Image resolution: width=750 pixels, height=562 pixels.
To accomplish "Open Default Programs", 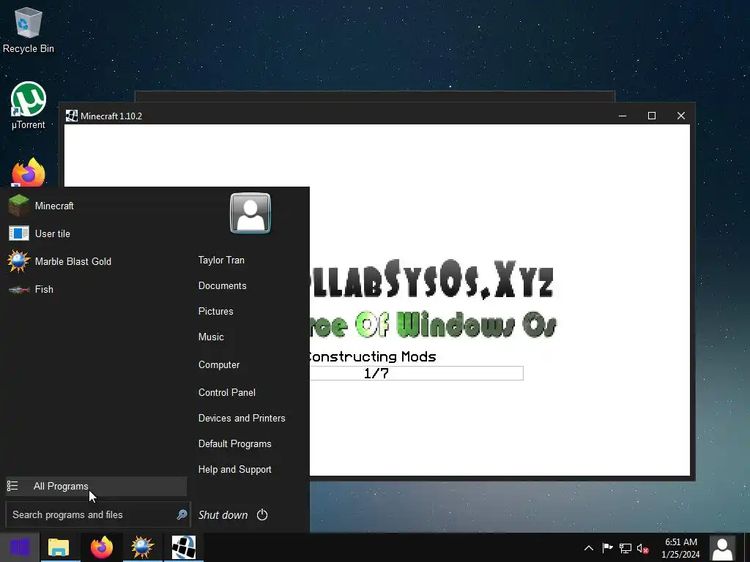I will pos(235,444).
